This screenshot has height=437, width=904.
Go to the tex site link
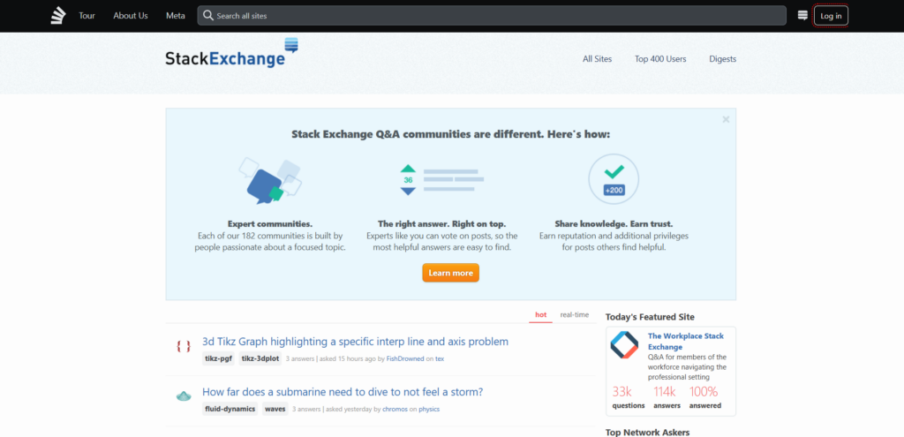(440, 358)
